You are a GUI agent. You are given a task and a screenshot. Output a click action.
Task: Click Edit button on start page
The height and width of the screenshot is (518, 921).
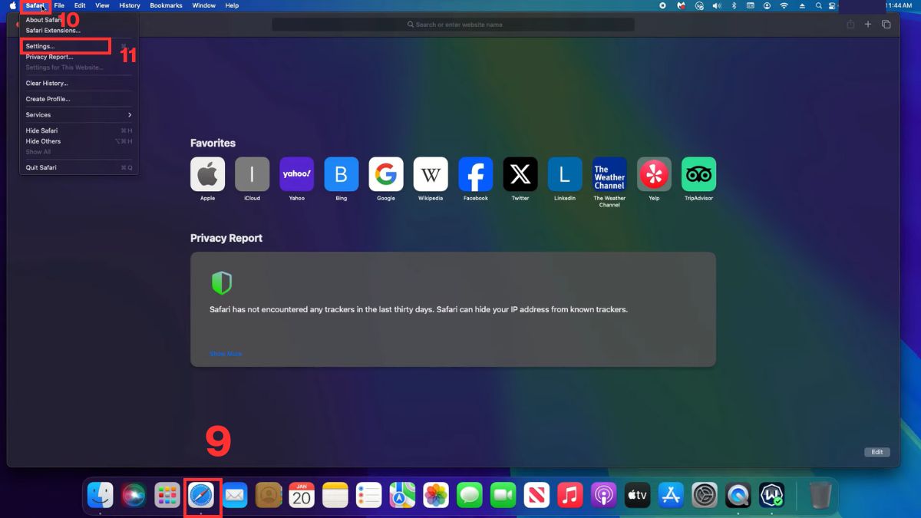pyautogui.click(x=877, y=452)
